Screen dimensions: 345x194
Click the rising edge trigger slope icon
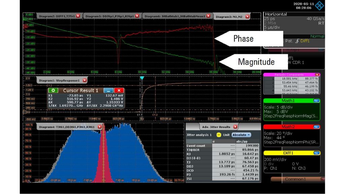pyautogui.click(x=297, y=41)
